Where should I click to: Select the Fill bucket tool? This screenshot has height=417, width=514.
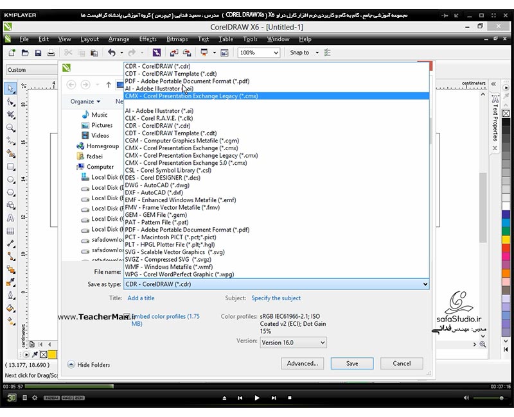(x=10, y=308)
